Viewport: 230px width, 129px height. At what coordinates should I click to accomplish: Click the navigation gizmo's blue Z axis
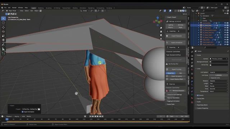[x=158, y=18]
